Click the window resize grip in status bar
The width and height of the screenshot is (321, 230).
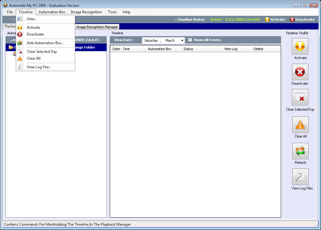(x=316, y=225)
